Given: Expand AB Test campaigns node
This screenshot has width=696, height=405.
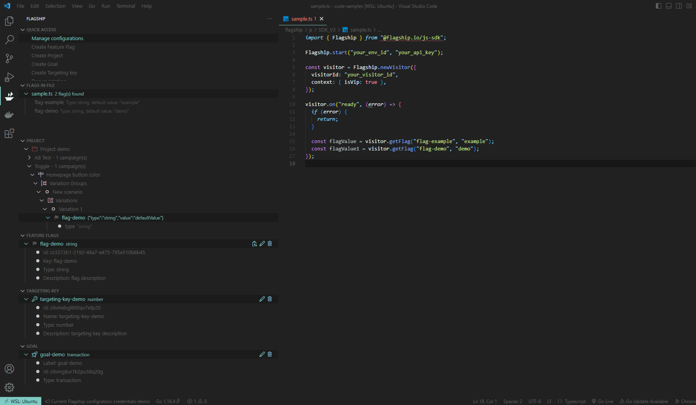Looking at the screenshot, I should 29,157.
